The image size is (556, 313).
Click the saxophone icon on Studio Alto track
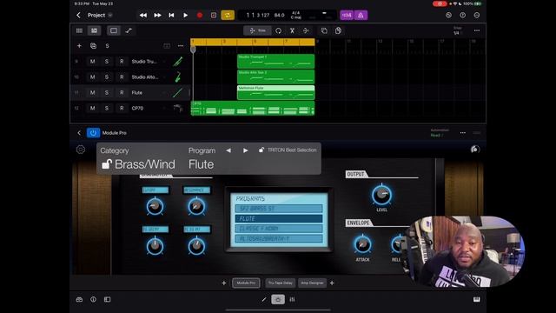point(178,77)
